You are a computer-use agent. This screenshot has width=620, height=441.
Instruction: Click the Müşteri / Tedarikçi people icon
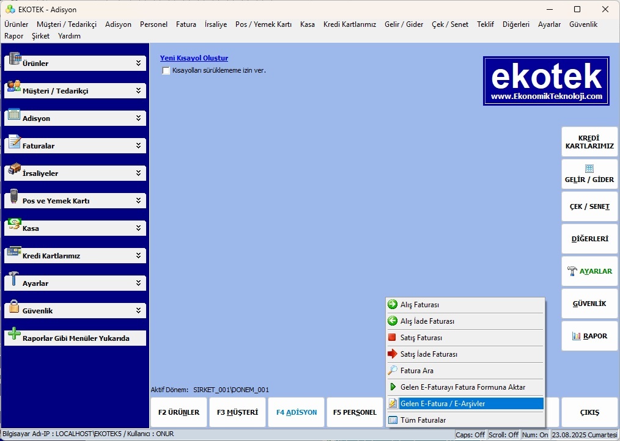[x=14, y=86]
